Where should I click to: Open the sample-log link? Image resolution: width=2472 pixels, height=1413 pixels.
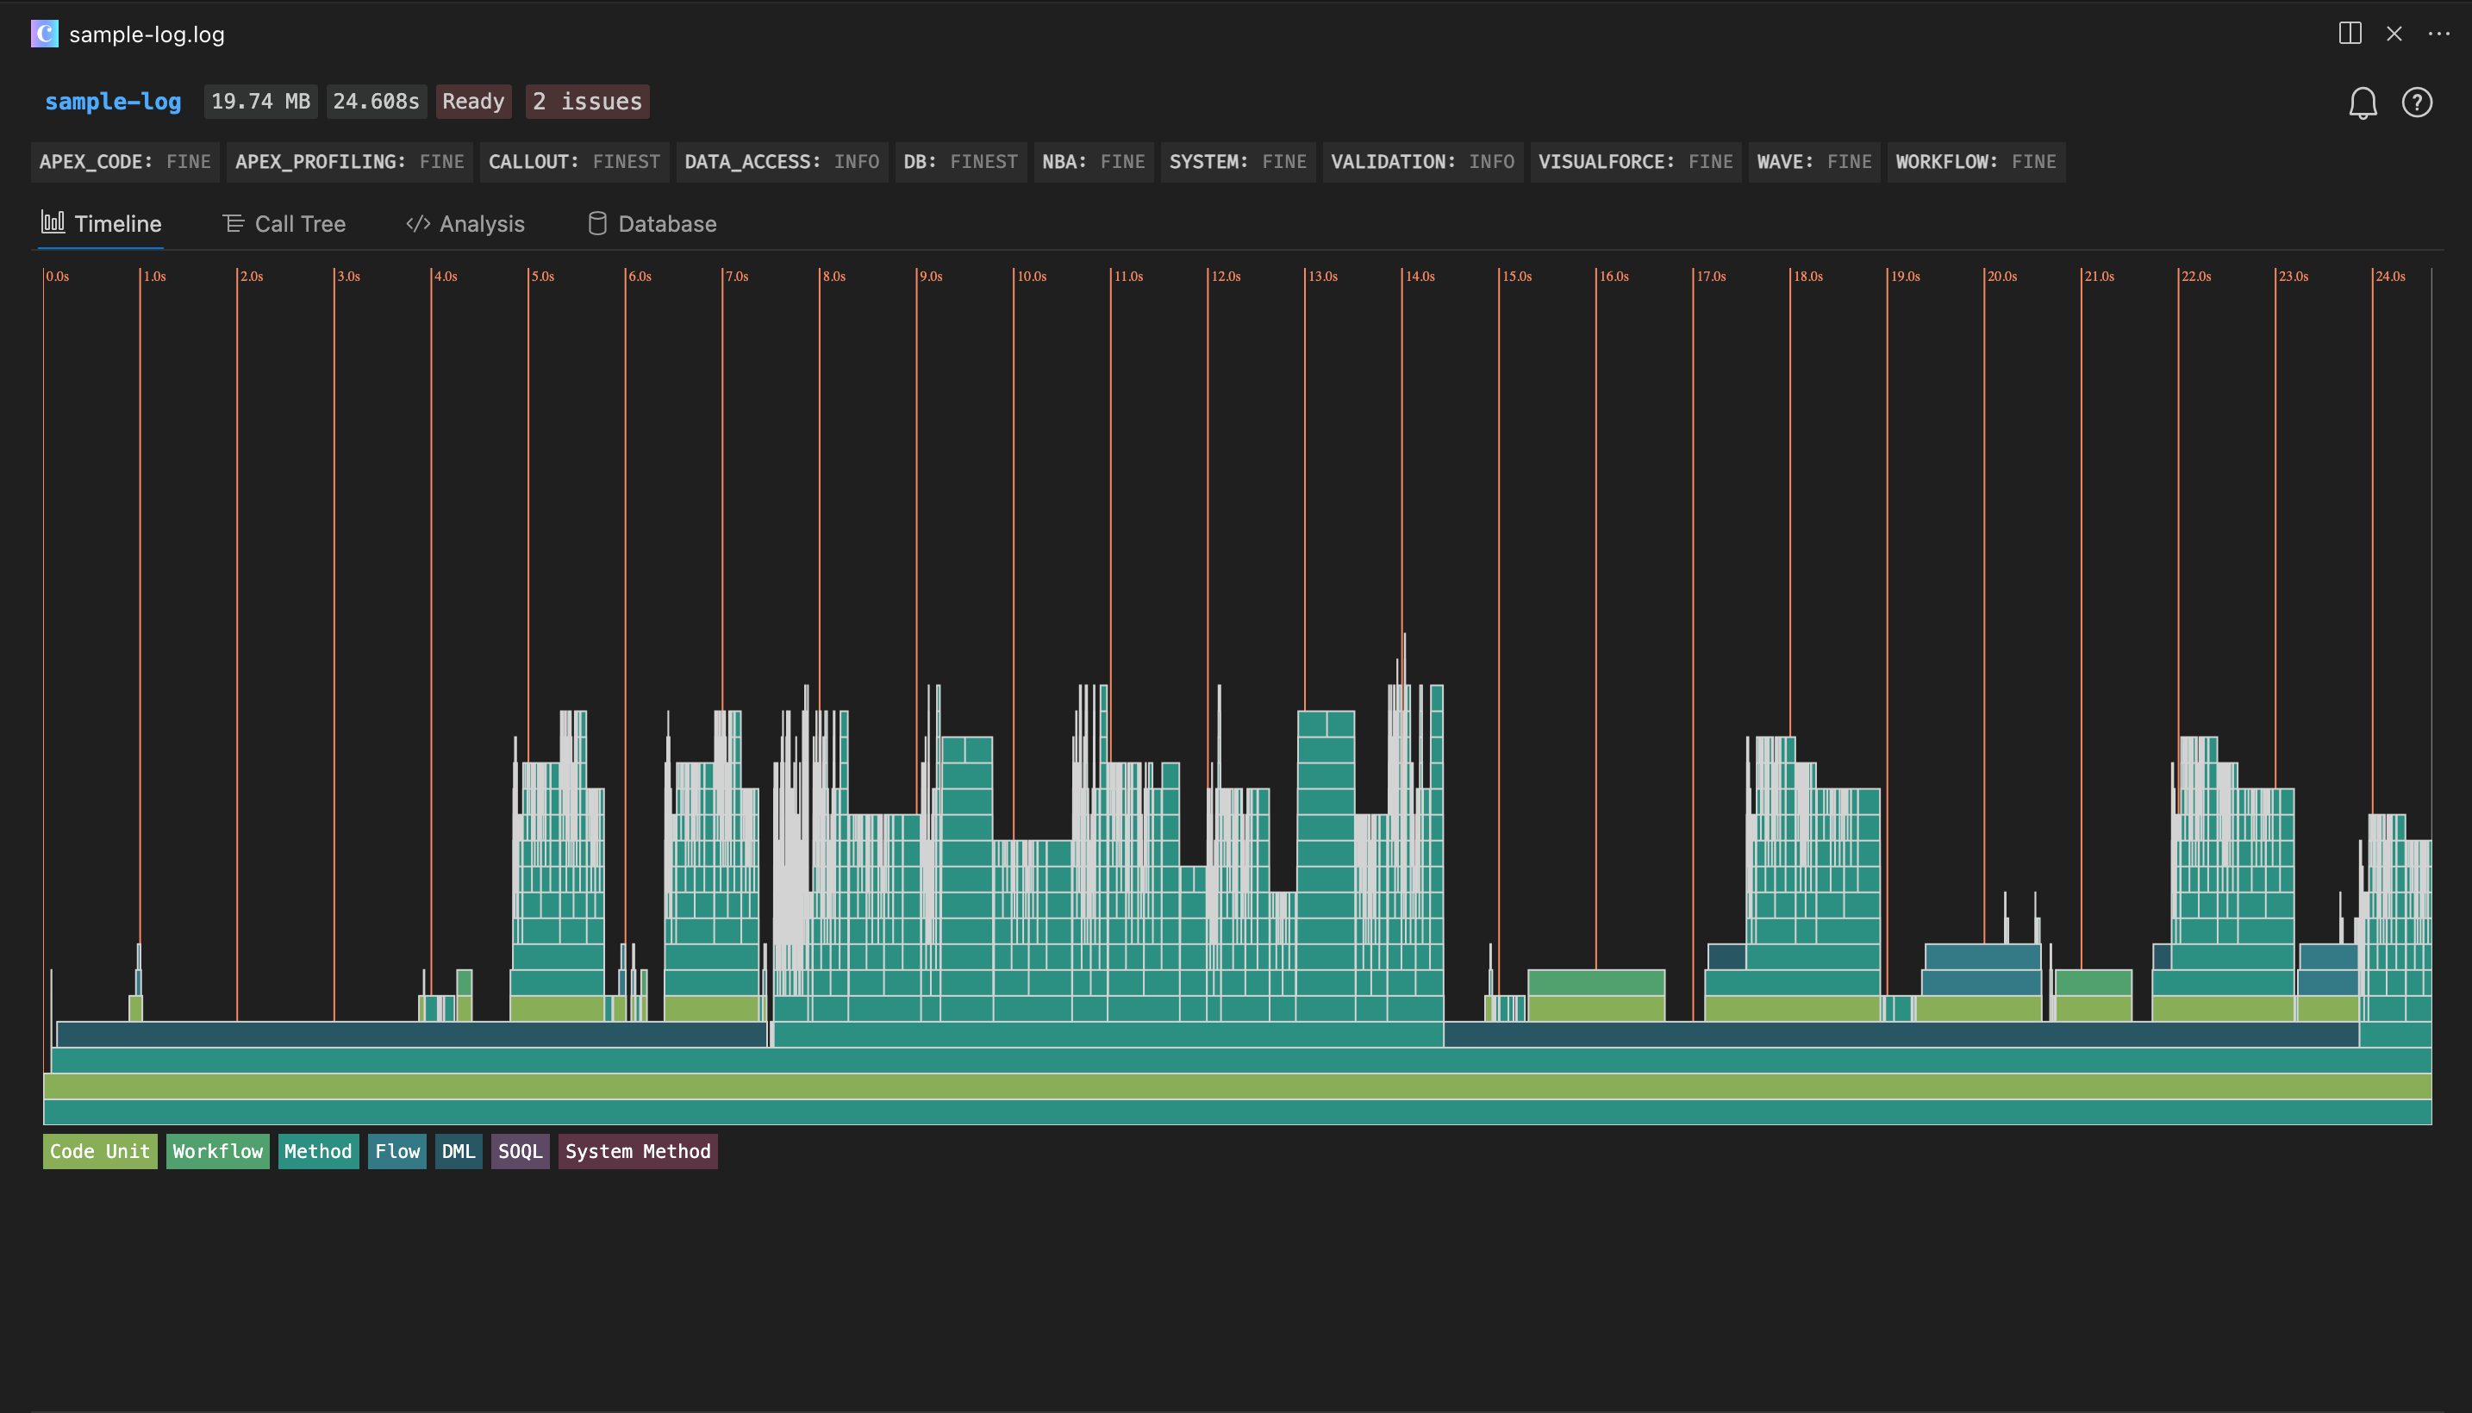pos(111,101)
